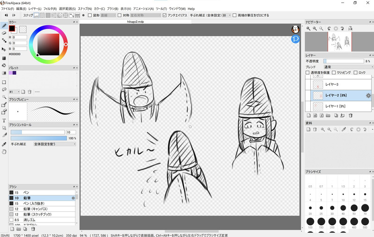Open the ブレンド blend mode dropdown
Screen dimensions: 374x237
coord(348,67)
